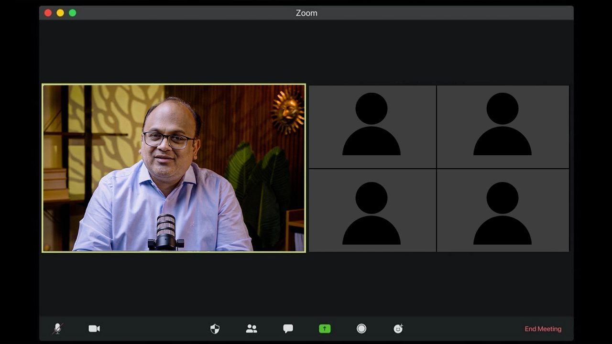Click the green Share Screen icon
The image size is (612, 344).
click(325, 329)
